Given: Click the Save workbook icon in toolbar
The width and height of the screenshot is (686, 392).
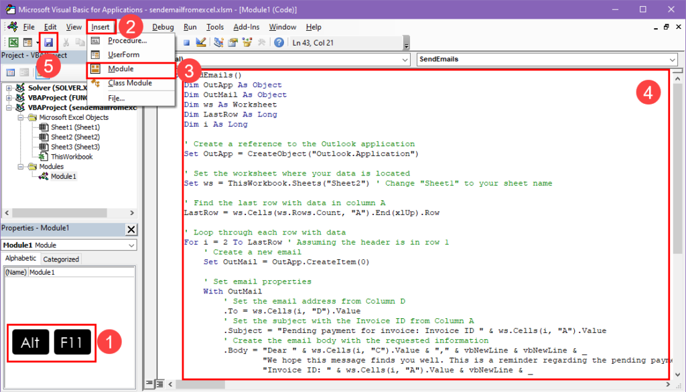Looking at the screenshot, I should (x=50, y=42).
